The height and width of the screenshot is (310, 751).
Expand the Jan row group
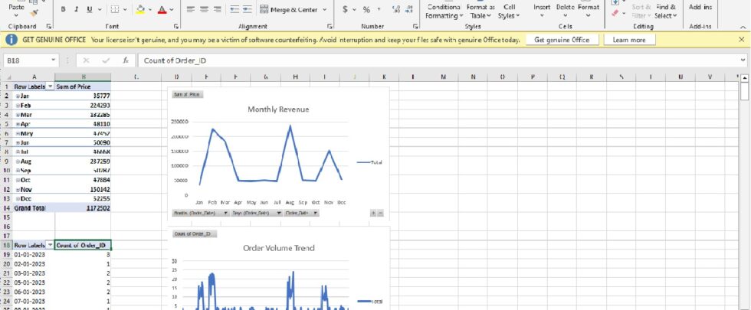pyautogui.click(x=17, y=96)
